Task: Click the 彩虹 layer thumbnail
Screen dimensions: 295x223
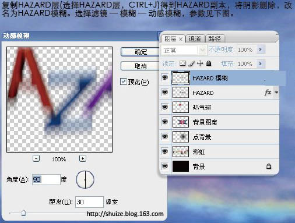Action: pyautogui.click(x=181, y=151)
